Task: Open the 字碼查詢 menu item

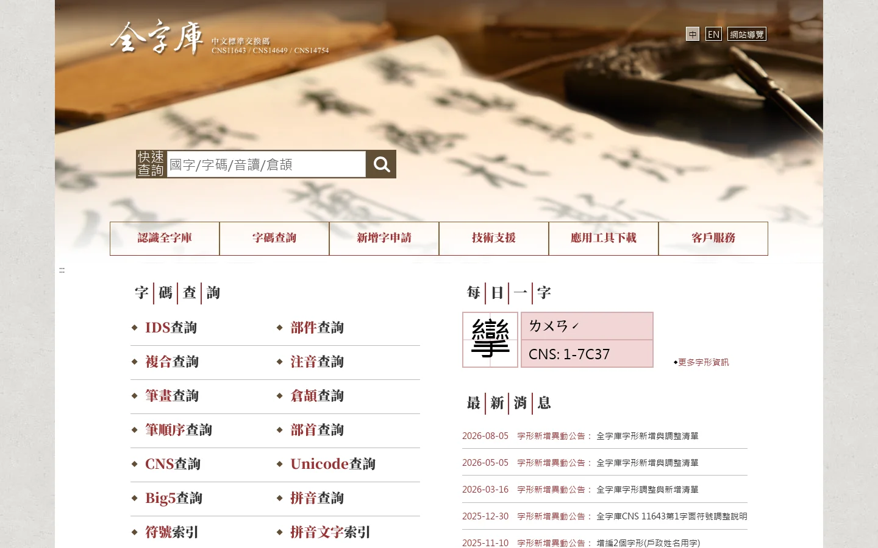Action: [x=274, y=238]
